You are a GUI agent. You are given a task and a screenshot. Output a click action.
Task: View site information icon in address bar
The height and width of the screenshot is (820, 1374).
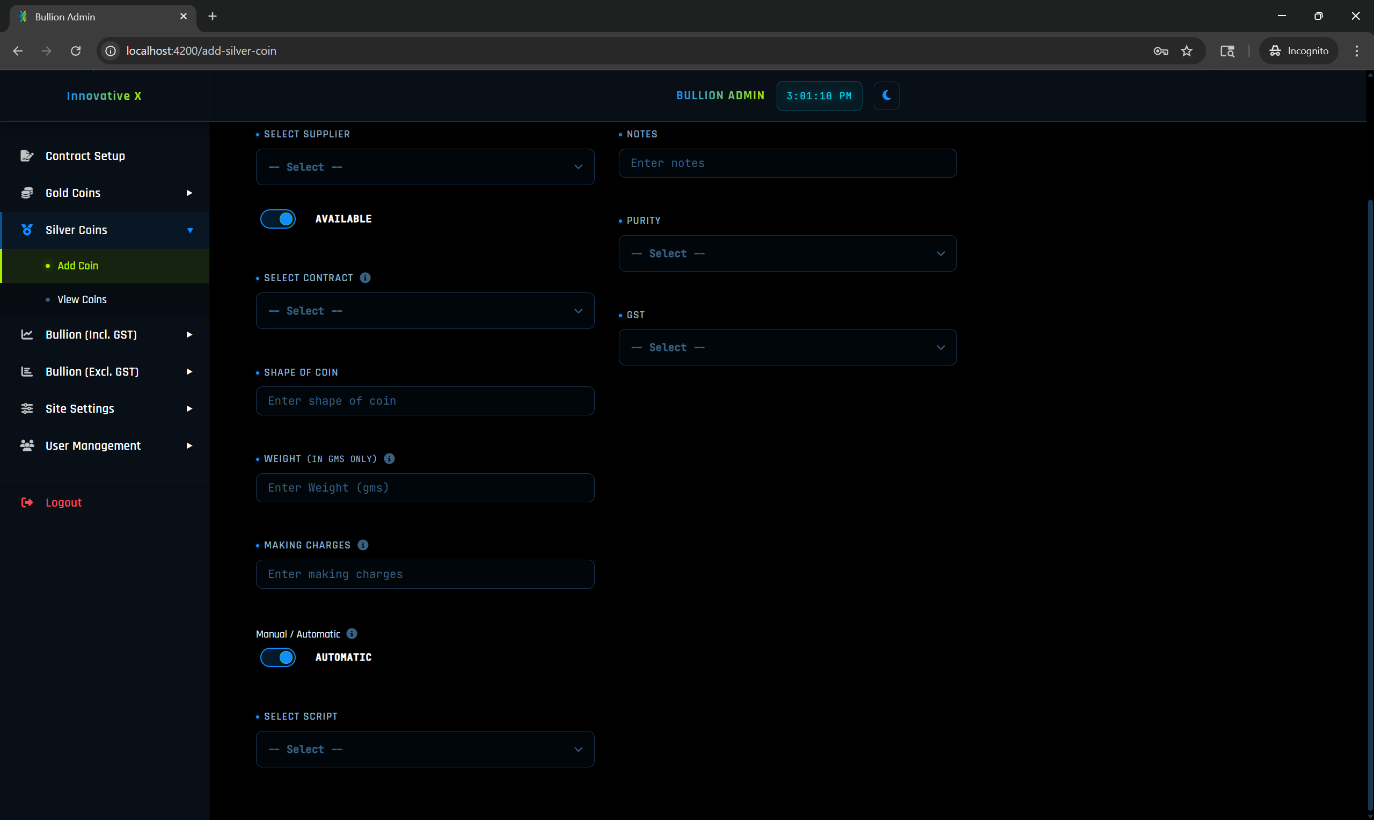111,51
